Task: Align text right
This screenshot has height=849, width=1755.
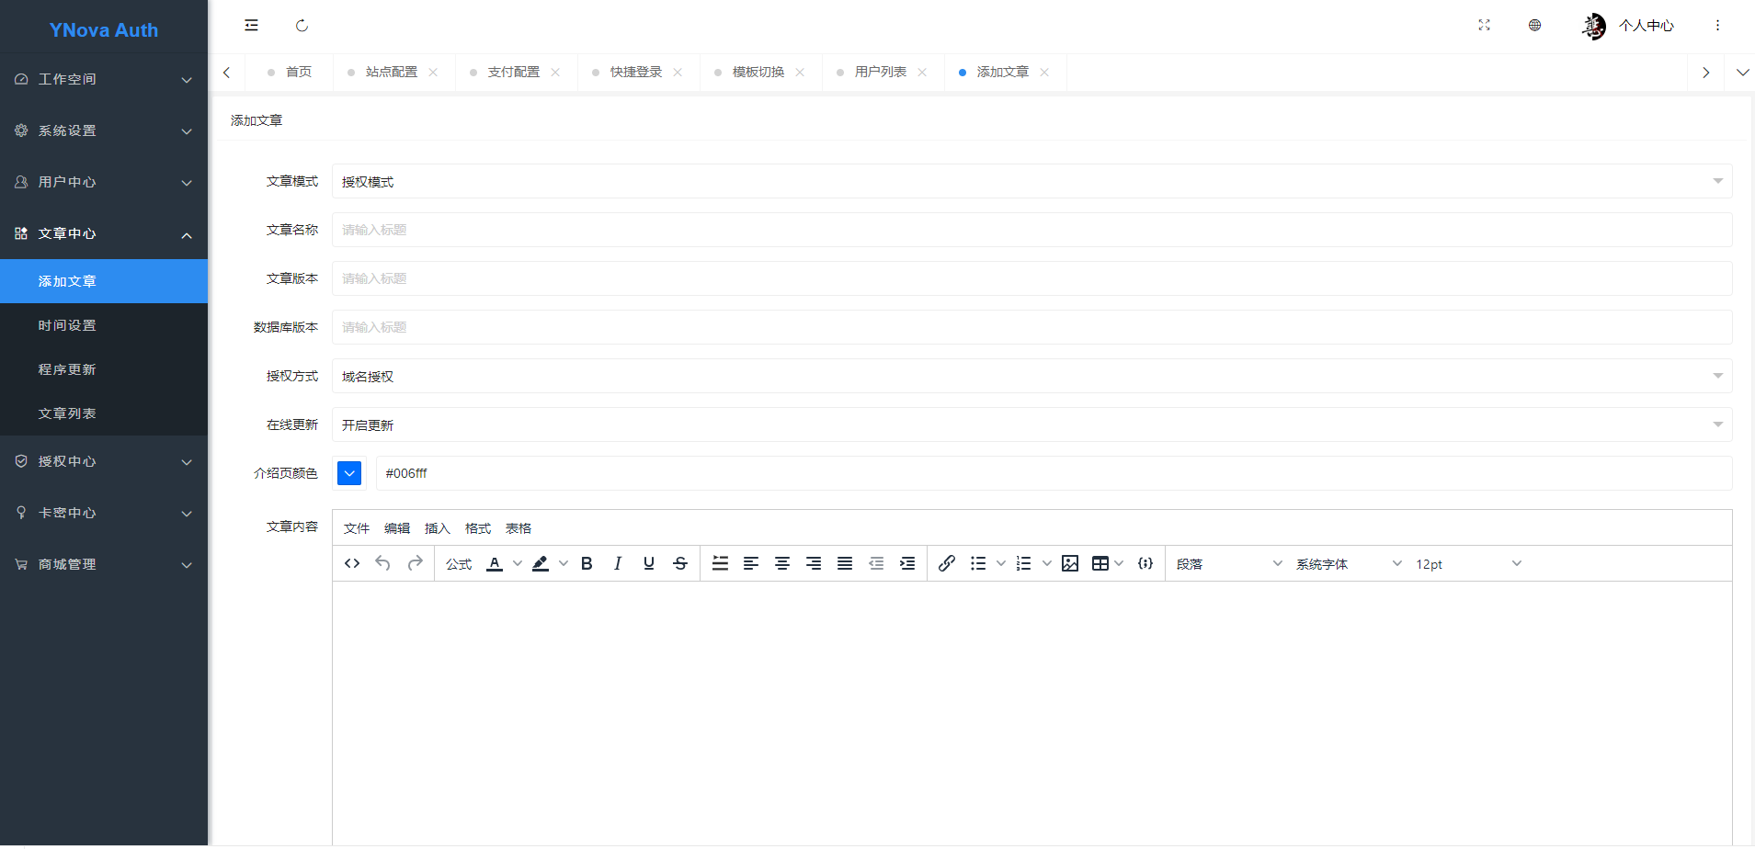Action: click(814, 563)
